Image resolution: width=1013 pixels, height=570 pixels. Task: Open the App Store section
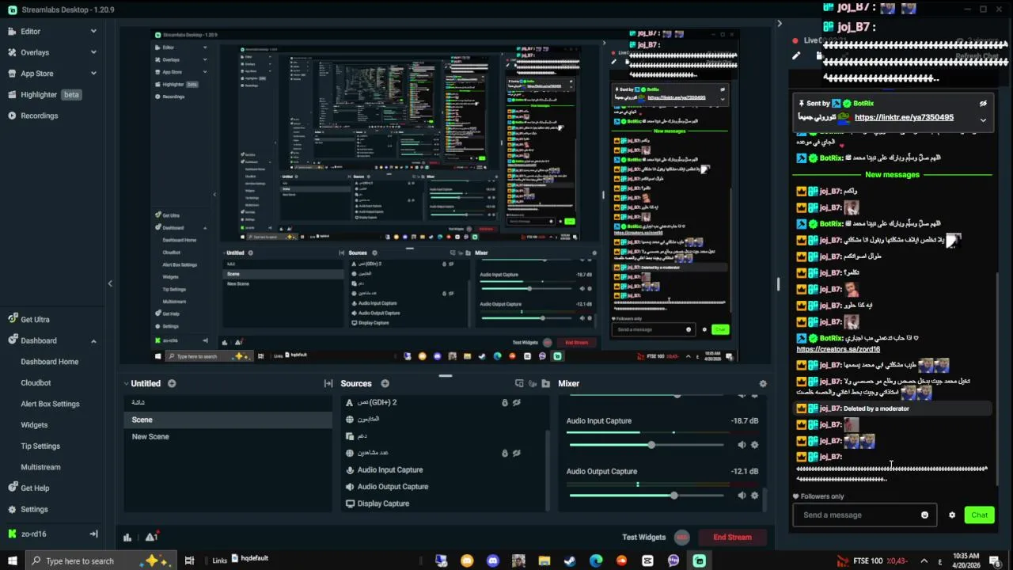[36, 74]
